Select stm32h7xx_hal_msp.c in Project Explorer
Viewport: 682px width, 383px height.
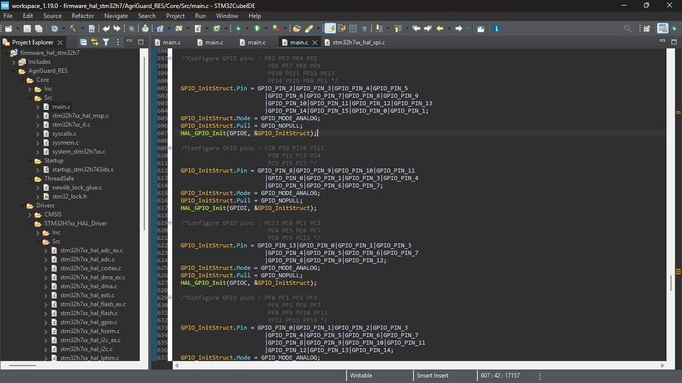click(80, 116)
